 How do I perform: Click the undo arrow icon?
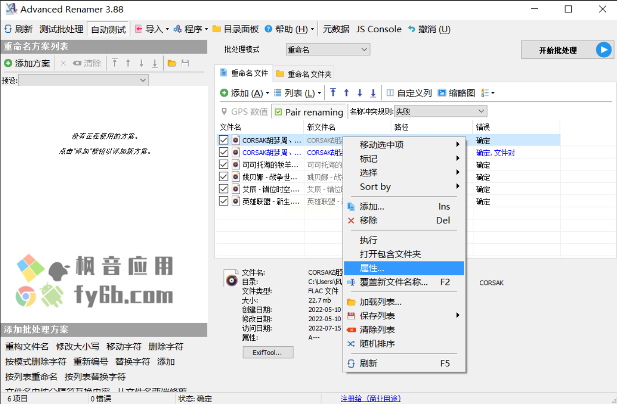pyautogui.click(x=412, y=29)
